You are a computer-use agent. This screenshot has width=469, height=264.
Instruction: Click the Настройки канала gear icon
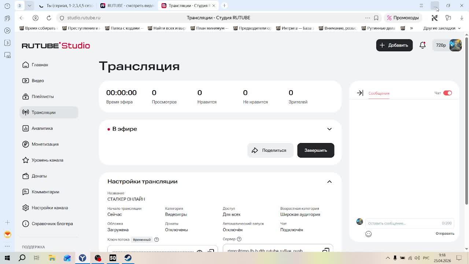pyautogui.click(x=26, y=208)
